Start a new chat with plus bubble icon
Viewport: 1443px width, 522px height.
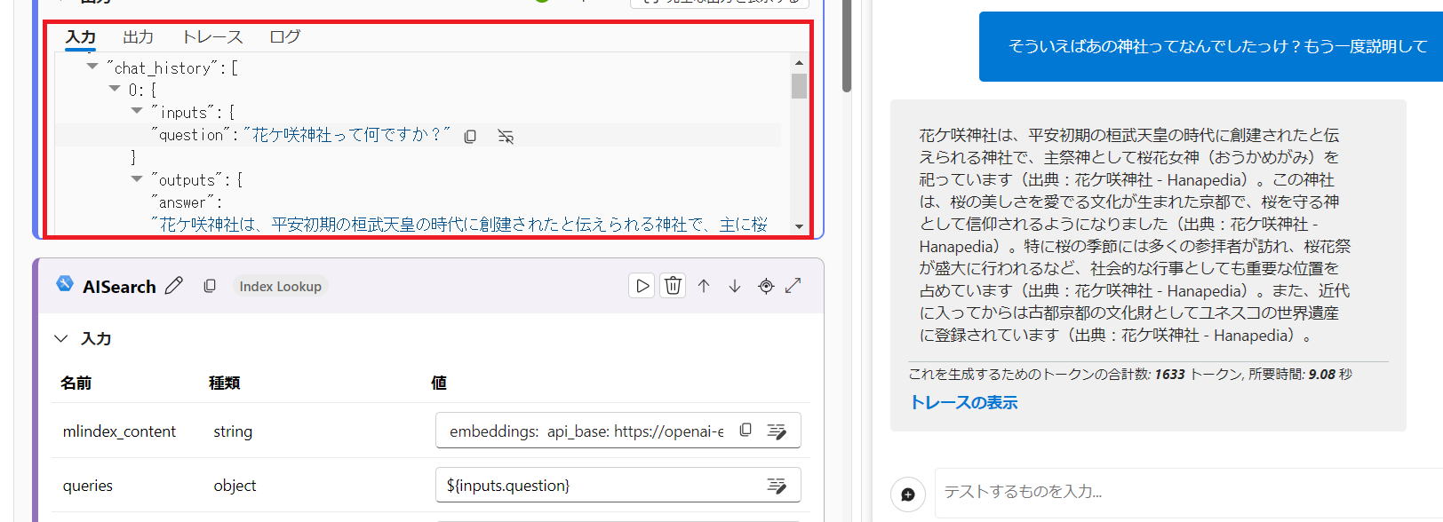908,494
